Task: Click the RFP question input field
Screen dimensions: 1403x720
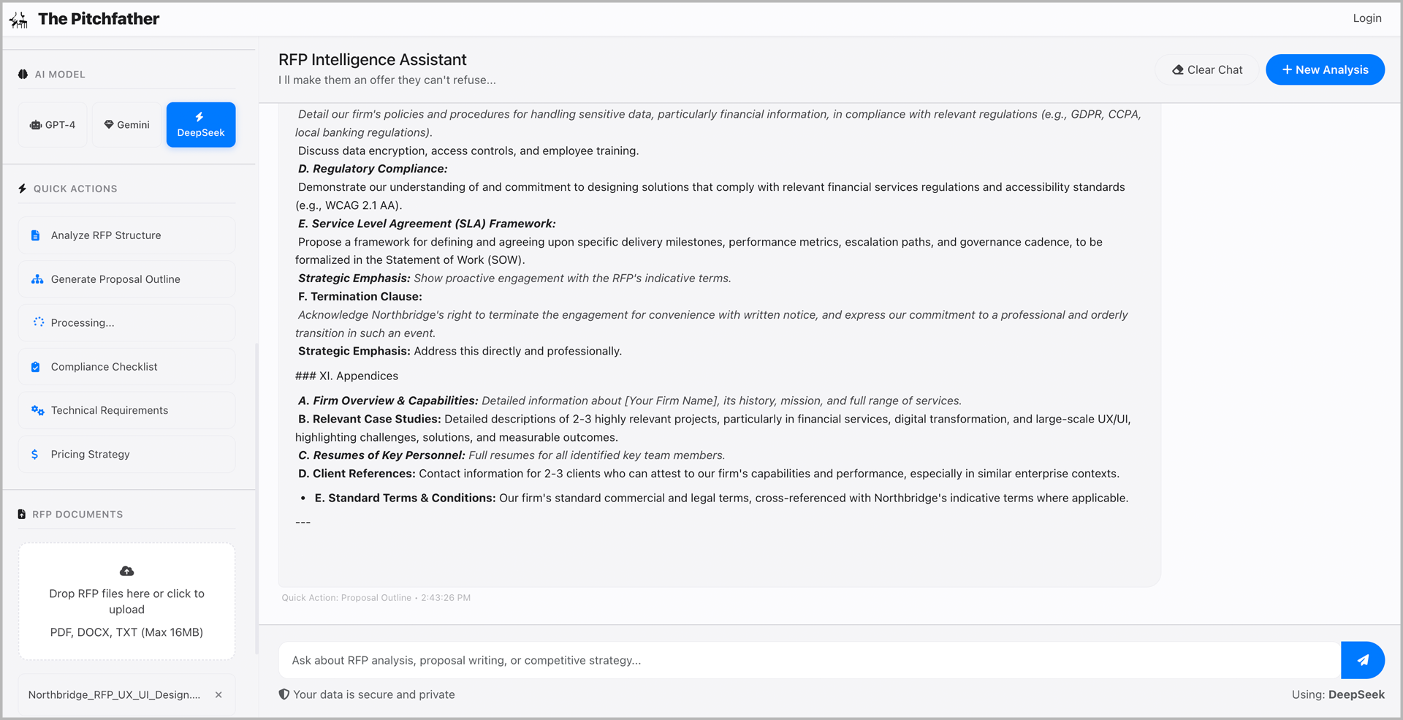Action: (x=809, y=661)
